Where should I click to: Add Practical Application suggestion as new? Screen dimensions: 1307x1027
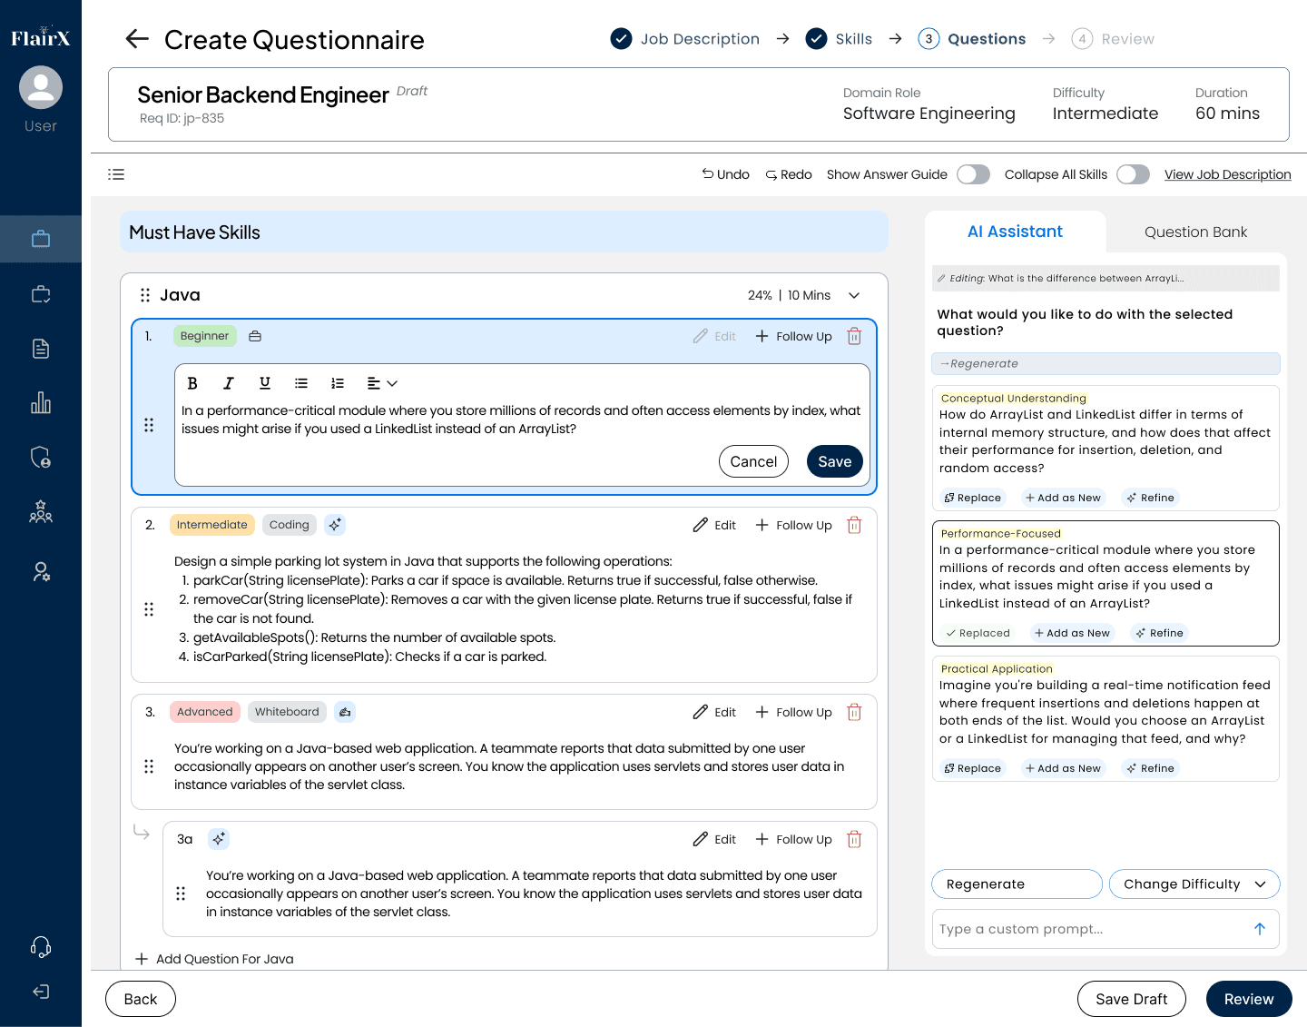click(x=1063, y=768)
